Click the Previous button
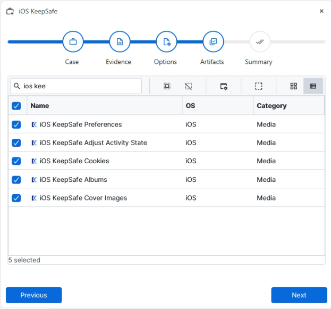Image resolution: width=331 pixels, height=309 pixels. click(34, 295)
